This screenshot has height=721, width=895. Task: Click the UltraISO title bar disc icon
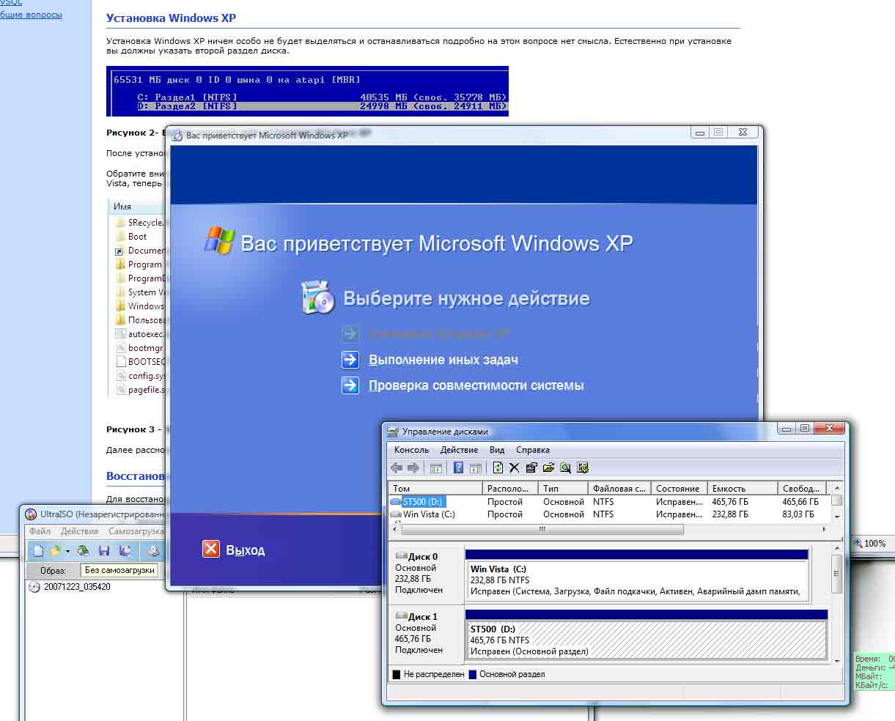(31, 514)
